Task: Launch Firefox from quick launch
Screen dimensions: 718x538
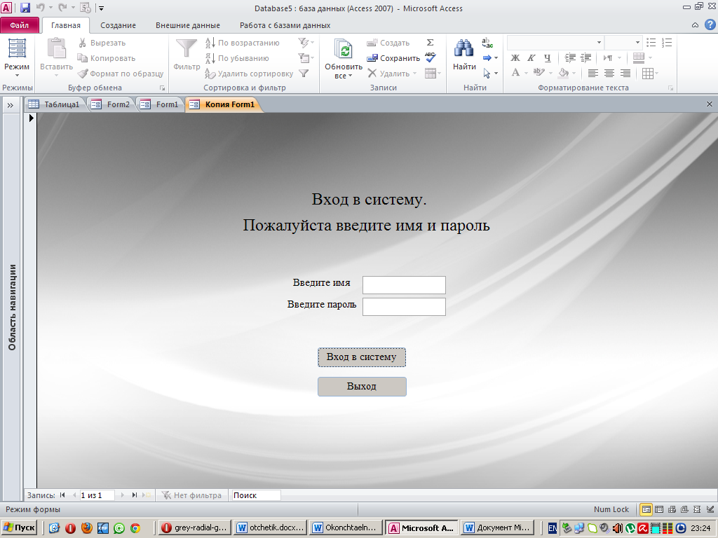Action: click(86, 528)
